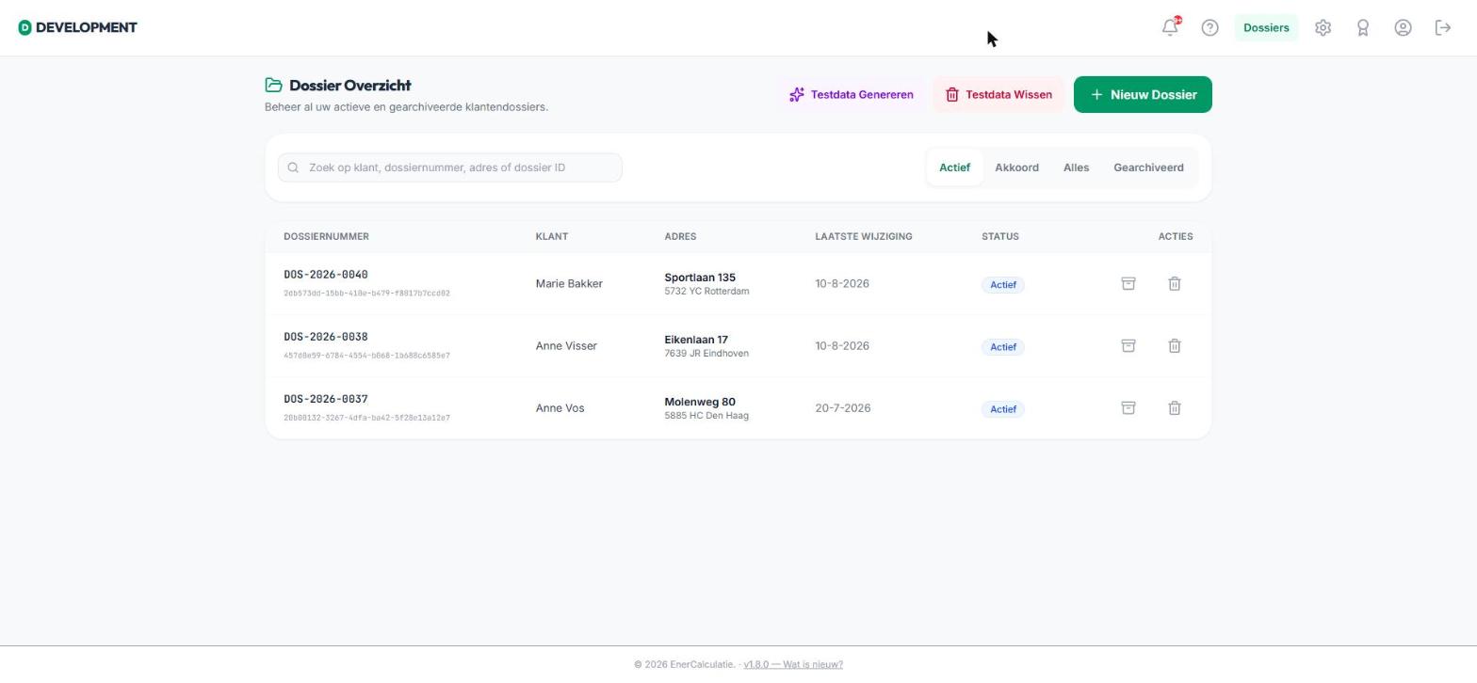The height and width of the screenshot is (683, 1477).
Task: Archive dossier DOS-2026-0040
Action: coord(1128,283)
